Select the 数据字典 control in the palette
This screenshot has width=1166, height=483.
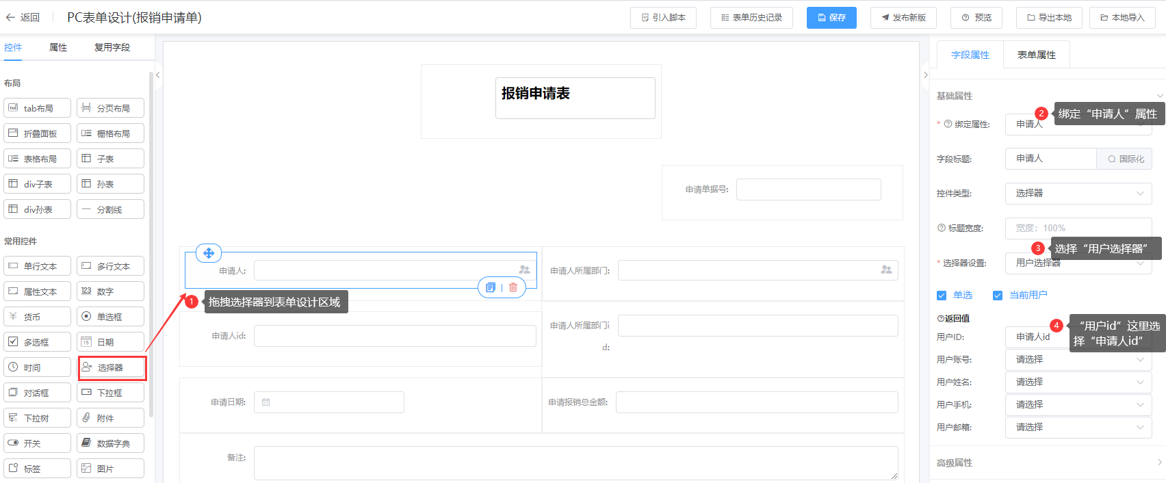110,443
